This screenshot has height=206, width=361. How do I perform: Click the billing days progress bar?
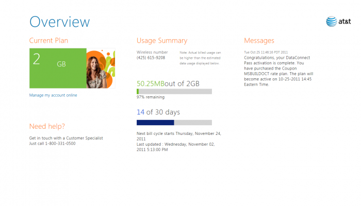(174, 123)
